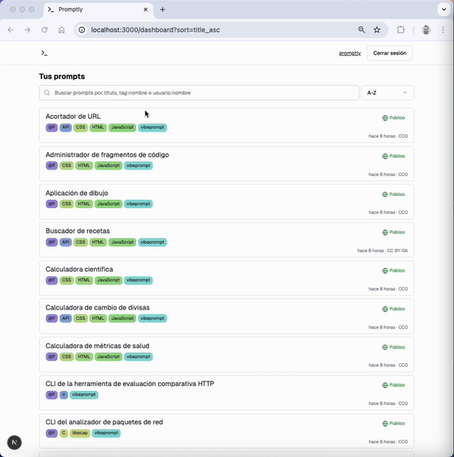Open the Calculadora científica prompt
The image size is (454, 457).
(79, 269)
